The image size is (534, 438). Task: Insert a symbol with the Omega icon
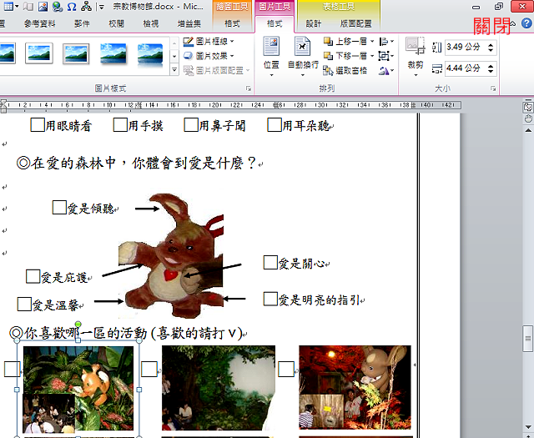72,7
